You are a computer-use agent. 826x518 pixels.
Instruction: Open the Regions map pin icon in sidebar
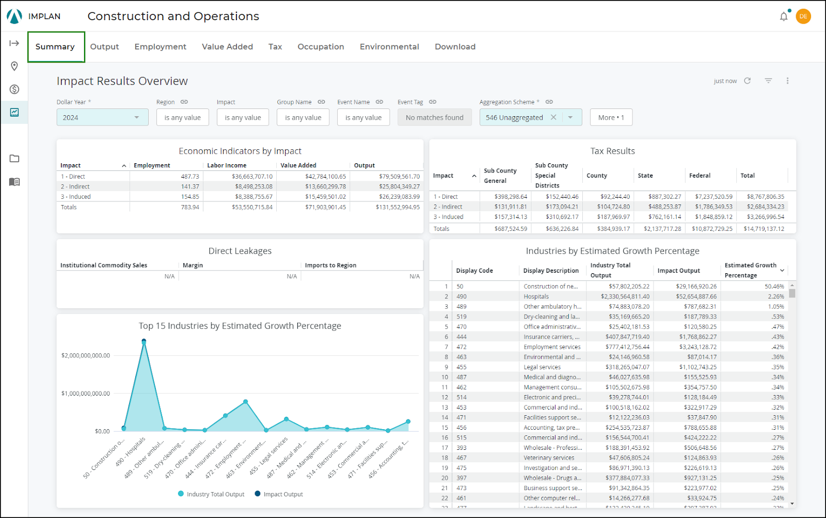coord(14,66)
